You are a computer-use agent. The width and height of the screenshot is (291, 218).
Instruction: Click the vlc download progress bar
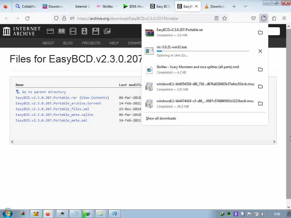pyautogui.click(x=203, y=51)
